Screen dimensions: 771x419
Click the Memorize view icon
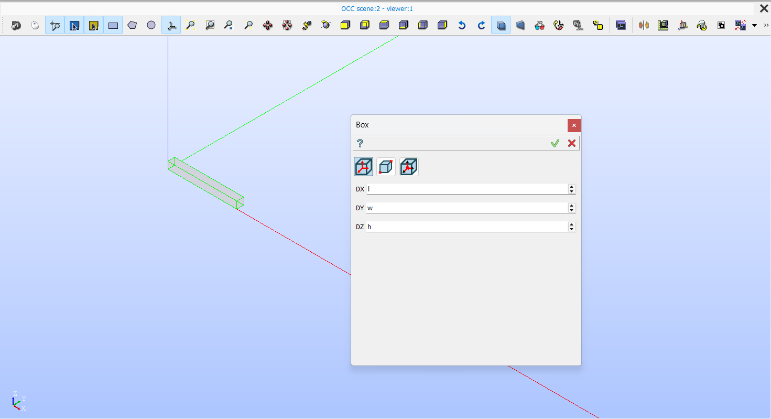[578, 25]
